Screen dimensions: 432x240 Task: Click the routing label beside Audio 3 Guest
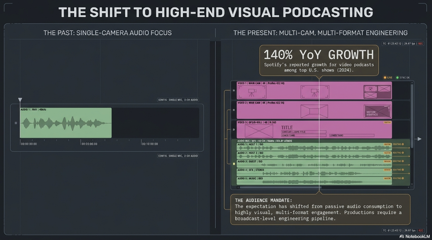pyautogui.click(x=398, y=161)
